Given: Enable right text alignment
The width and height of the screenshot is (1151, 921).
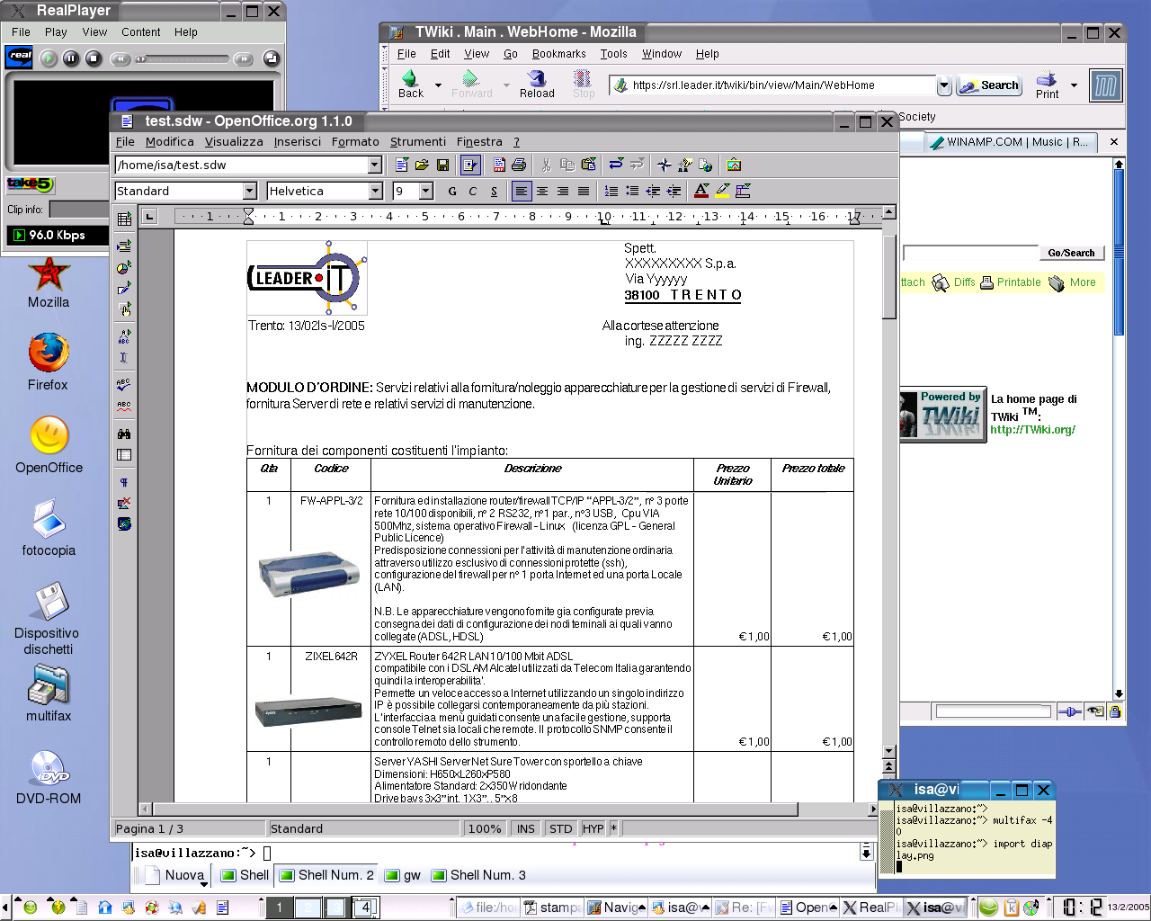Looking at the screenshot, I should pos(563,191).
